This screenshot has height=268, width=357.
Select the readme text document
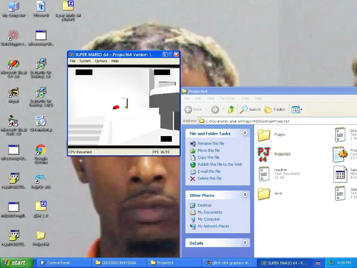[x=279, y=174]
